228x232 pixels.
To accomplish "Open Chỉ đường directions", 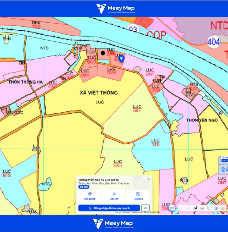I will click(90, 196).
